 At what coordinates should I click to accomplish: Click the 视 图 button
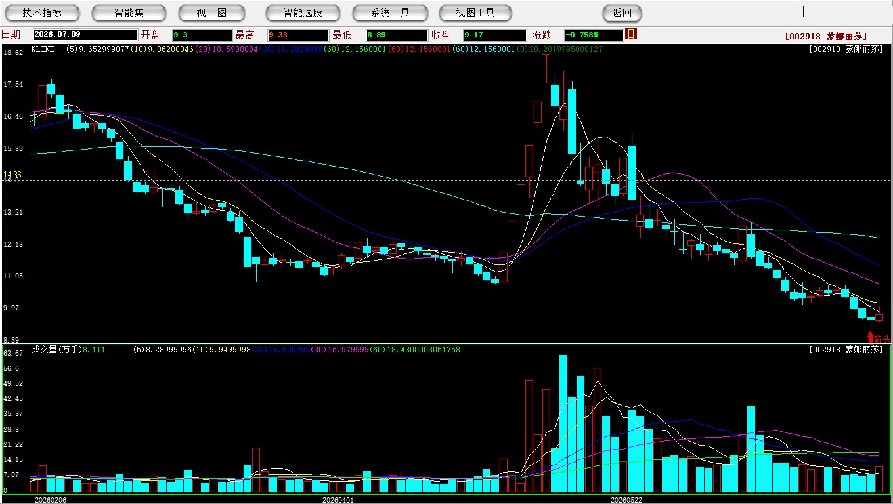pyautogui.click(x=211, y=12)
